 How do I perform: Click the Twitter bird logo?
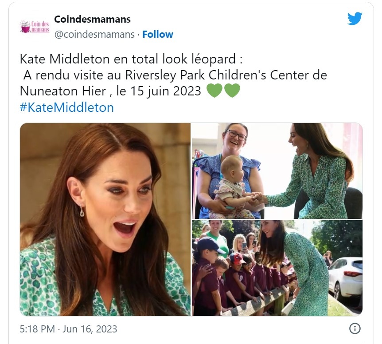point(355,19)
